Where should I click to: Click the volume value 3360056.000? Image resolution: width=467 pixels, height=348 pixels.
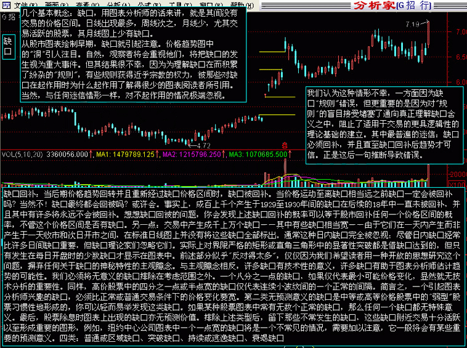click(x=68, y=154)
